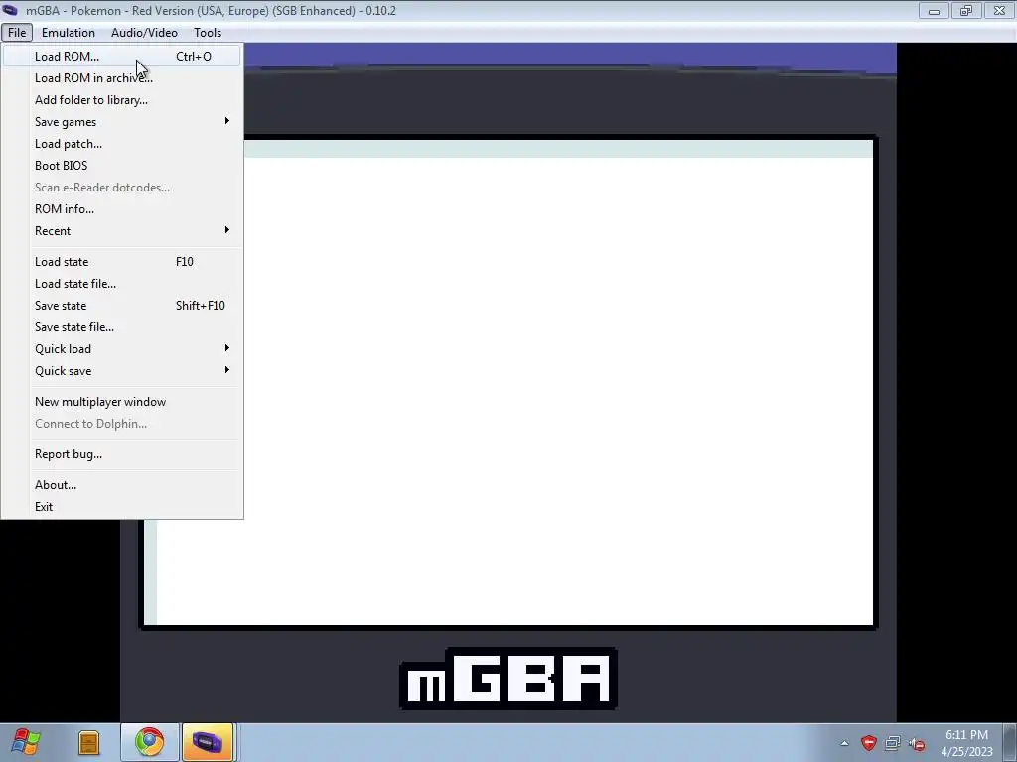Open the file cabinet taskbar icon
Image resolution: width=1017 pixels, height=762 pixels.
tap(88, 742)
